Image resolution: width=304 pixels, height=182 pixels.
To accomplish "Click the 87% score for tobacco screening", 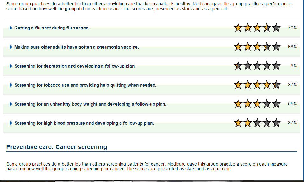I will pos(292,85).
